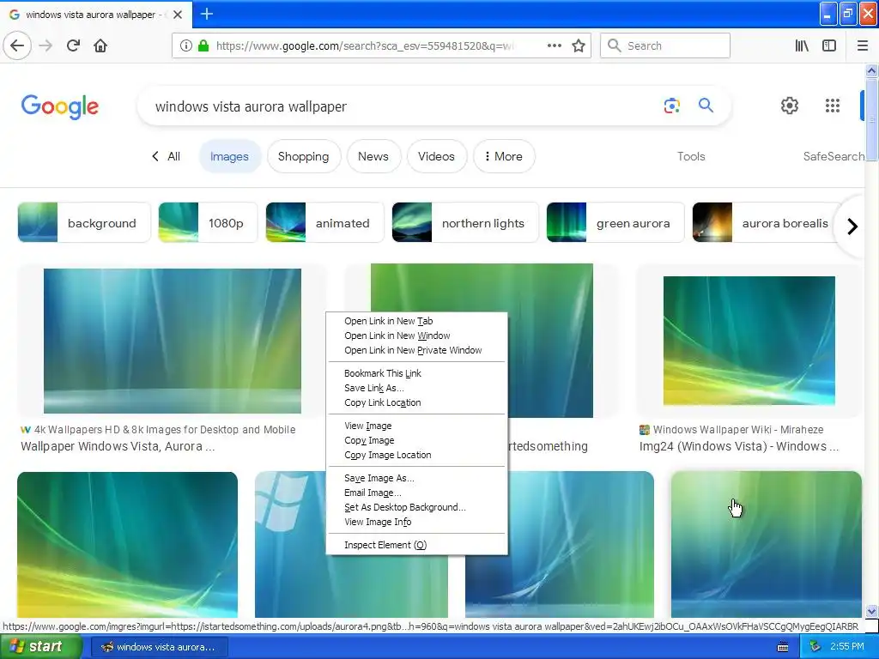This screenshot has width=879, height=659.
Task: Open the Google apps grid icon
Action: click(833, 106)
